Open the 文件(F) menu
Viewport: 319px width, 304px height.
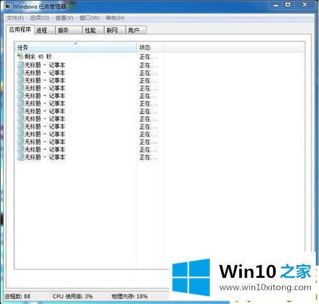pyautogui.click(x=15, y=18)
